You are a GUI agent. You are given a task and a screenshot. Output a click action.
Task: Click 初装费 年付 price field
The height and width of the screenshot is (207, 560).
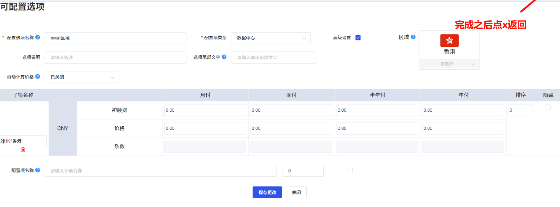[463, 110]
